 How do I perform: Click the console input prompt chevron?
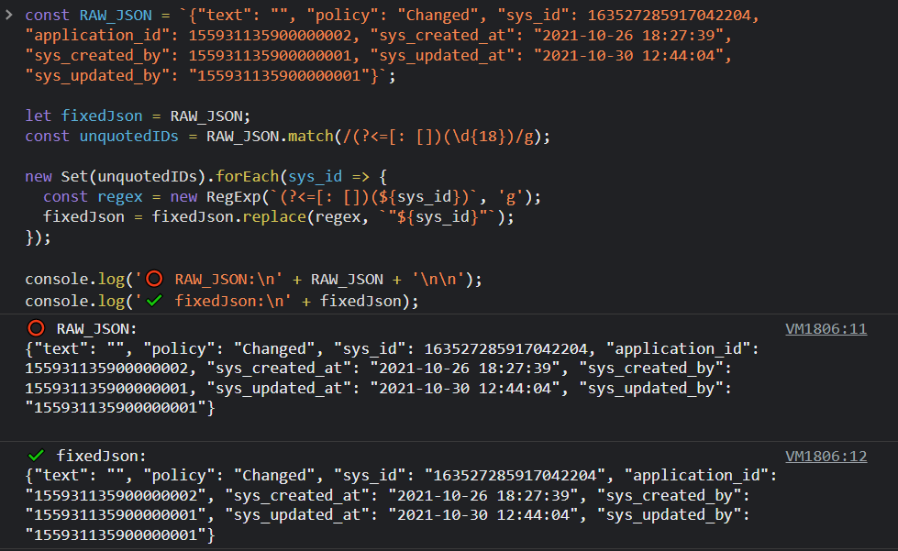8,16
